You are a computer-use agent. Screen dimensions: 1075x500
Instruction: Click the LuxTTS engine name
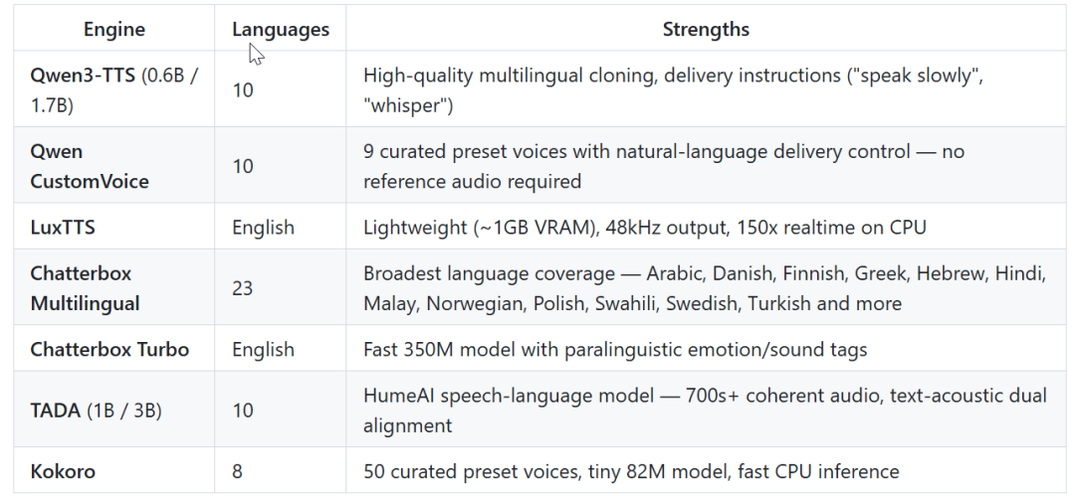63,228
